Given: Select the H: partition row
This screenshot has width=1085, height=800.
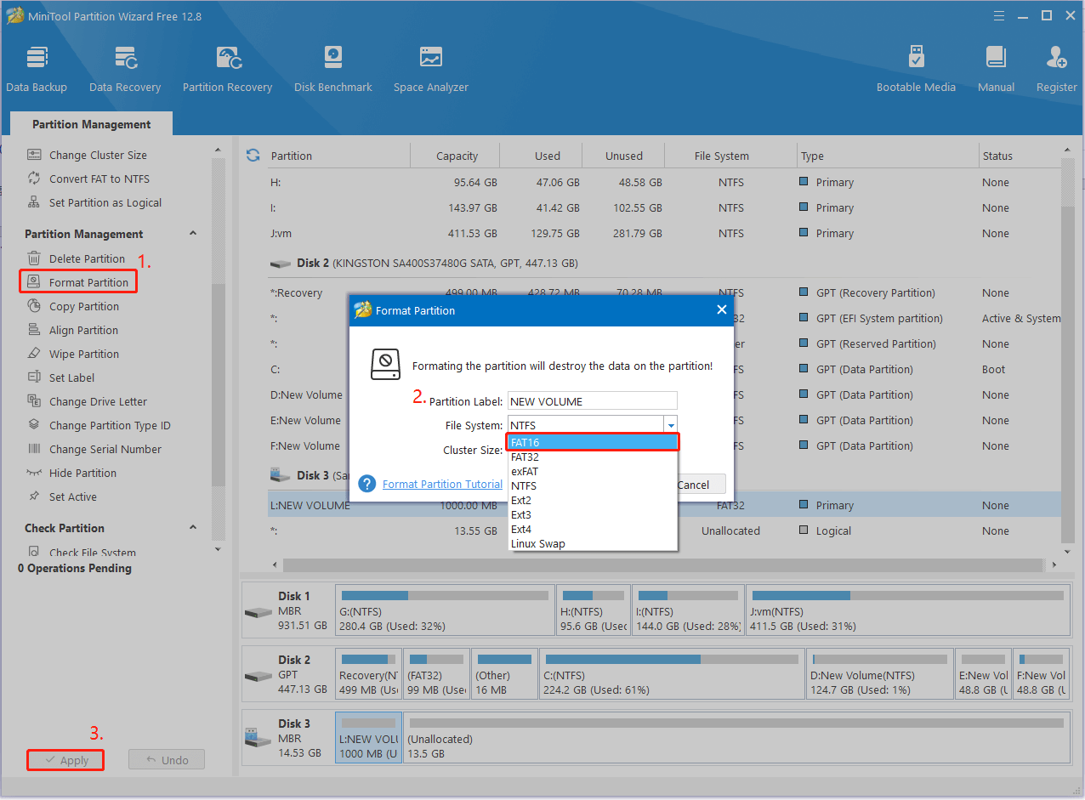Looking at the screenshot, I should pyautogui.click(x=665, y=182).
